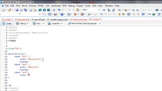Viewport: 162px width, 91px height.
Task: Open the Project menu
Action: 80,6
